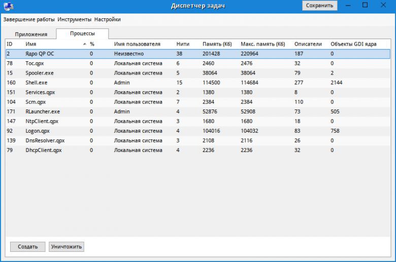This screenshot has width=396, height=262.
Task: Click the Сохранить button
Action: pos(319,6)
